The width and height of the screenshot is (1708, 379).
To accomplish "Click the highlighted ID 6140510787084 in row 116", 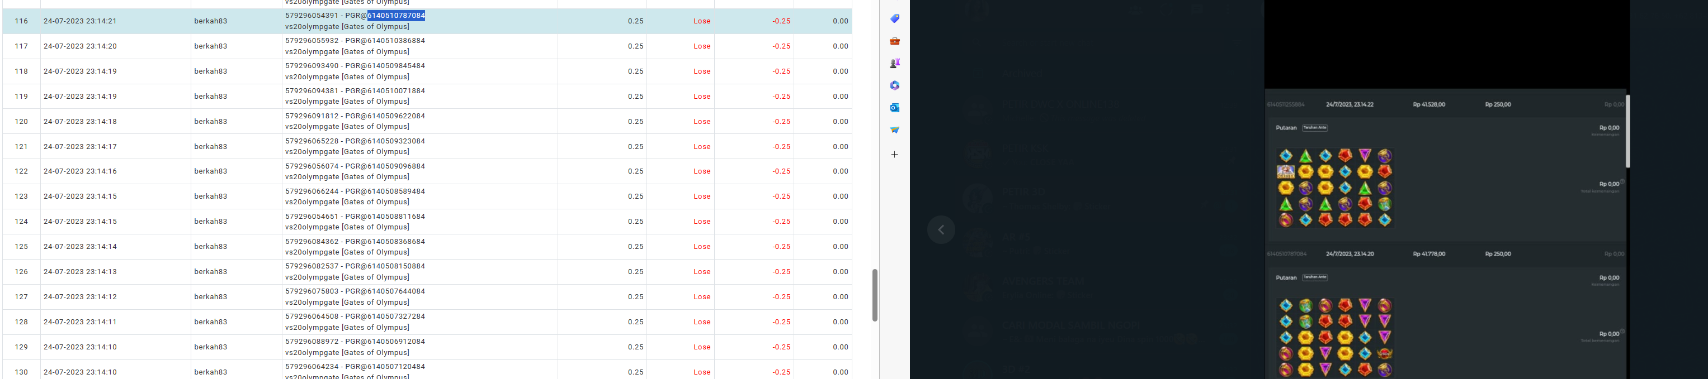I will click(x=397, y=15).
